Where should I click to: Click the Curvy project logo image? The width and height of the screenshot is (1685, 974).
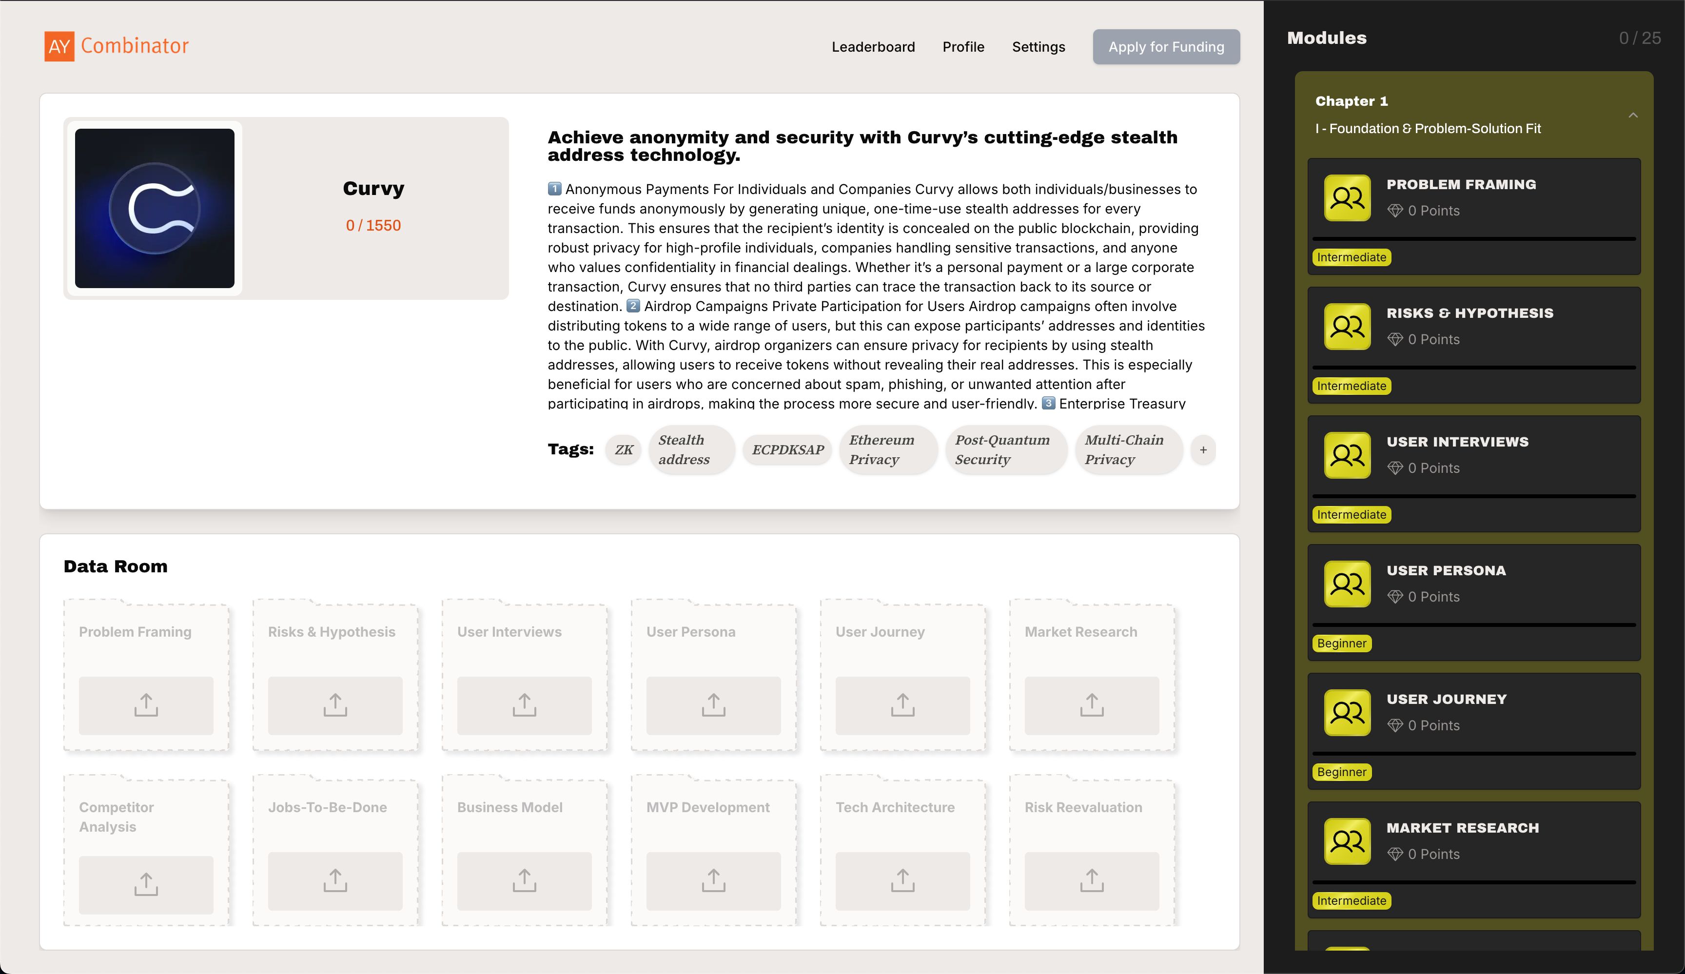pyautogui.click(x=155, y=208)
